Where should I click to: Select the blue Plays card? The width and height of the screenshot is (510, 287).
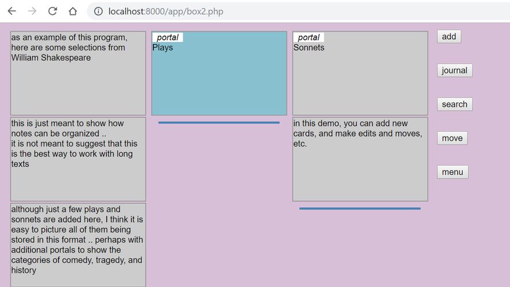click(x=219, y=80)
